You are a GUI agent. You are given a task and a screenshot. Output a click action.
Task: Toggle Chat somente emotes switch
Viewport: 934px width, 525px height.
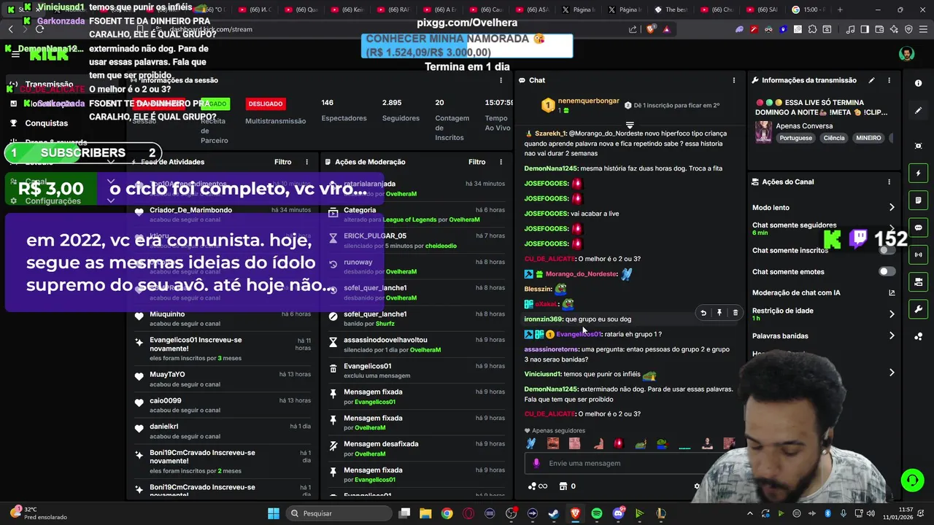pos(887,271)
